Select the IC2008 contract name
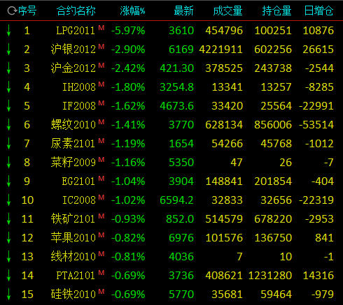Viewport: 343px width, 305px height. [79, 200]
